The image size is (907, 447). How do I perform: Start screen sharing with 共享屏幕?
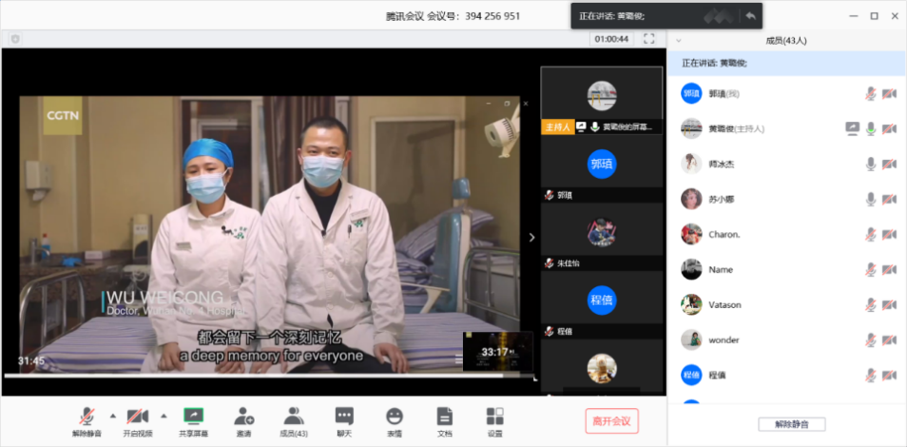pos(194,421)
